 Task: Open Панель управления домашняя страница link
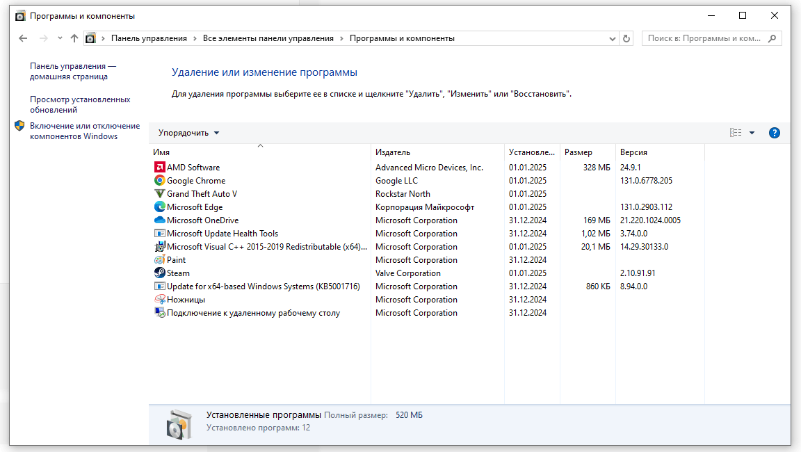[x=72, y=71]
